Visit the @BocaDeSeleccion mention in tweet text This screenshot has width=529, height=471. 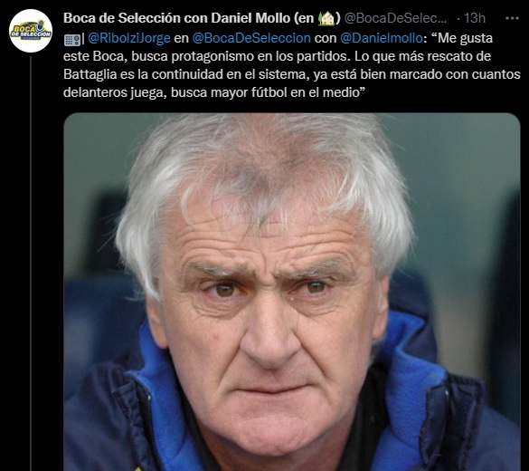pos(251,38)
